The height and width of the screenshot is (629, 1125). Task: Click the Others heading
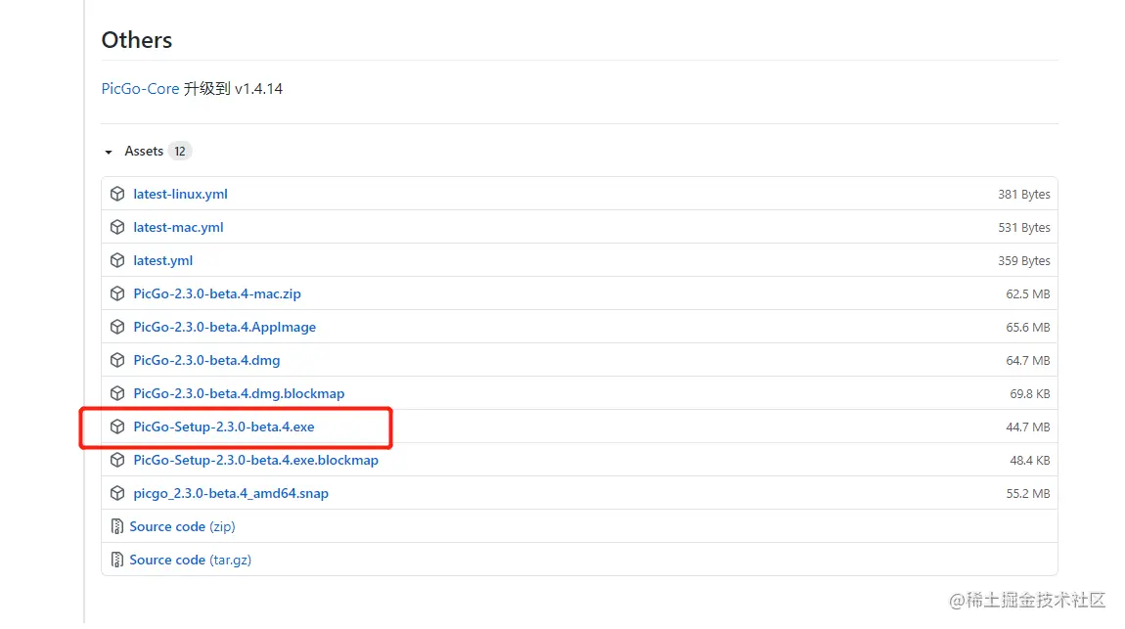(x=136, y=40)
